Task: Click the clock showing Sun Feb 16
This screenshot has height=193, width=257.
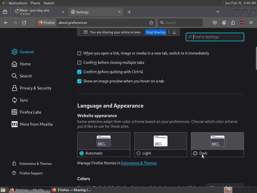Action: (x=240, y=3)
